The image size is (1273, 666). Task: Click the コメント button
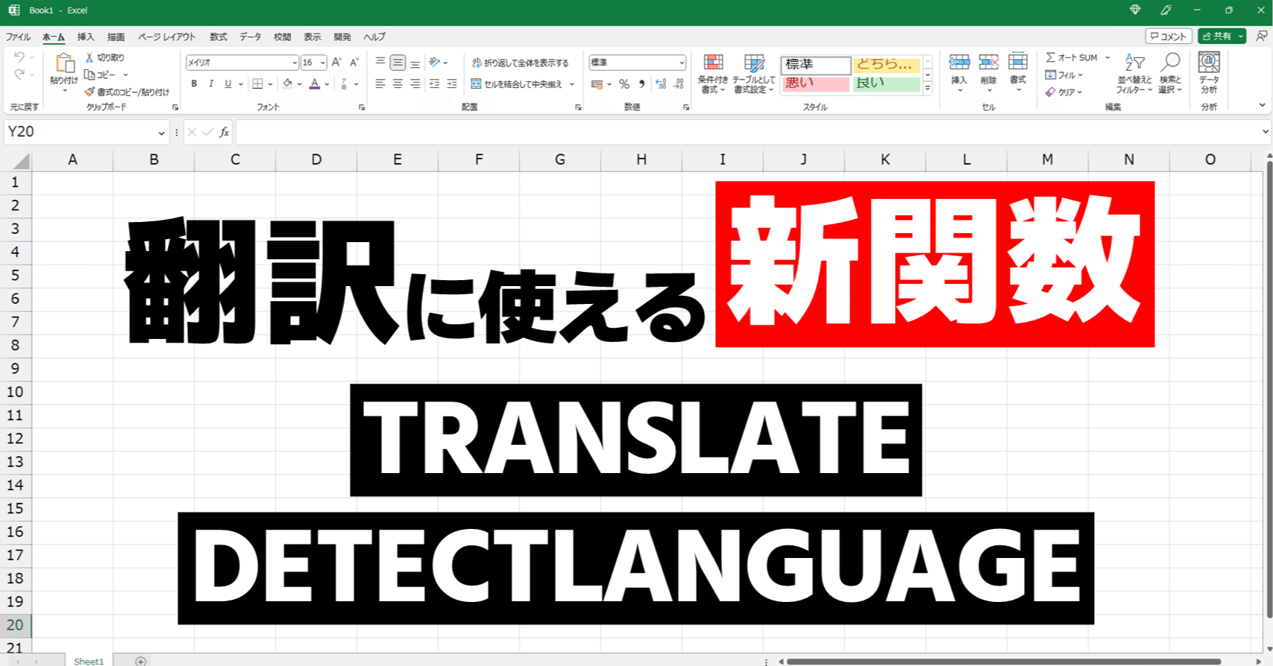pos(1168,36)
